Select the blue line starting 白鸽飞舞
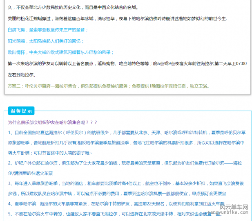 (x=48, y=30)
